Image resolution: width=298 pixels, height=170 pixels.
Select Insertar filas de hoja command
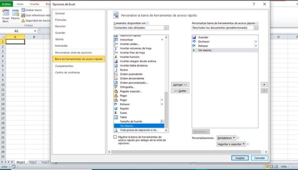point(139,53)
